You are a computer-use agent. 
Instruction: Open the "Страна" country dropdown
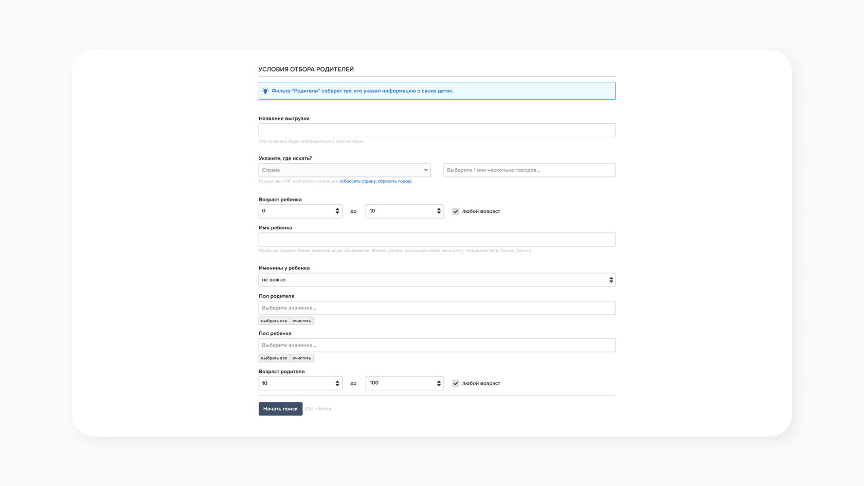[x=344, y=170]
